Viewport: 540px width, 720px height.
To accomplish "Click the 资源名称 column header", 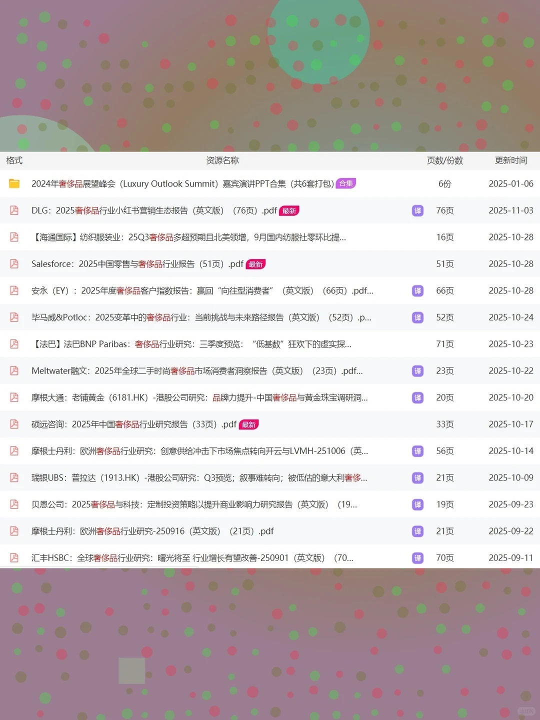I will (222, 160).
